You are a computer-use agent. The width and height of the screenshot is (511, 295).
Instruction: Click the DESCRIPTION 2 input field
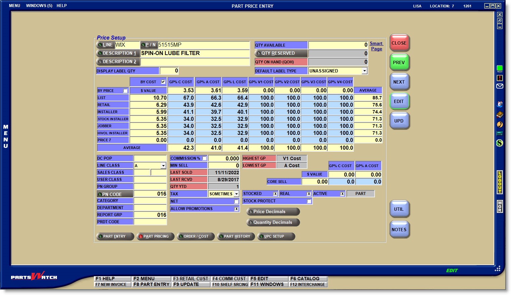point(195,62)
